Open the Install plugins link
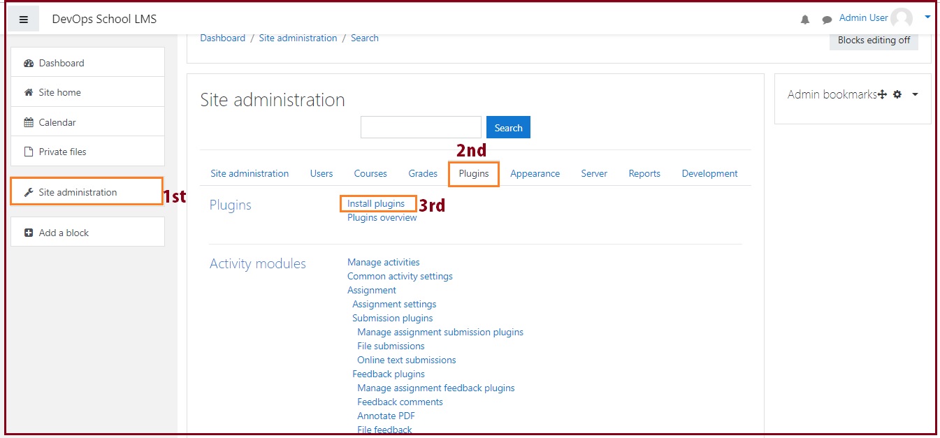 click(x=376, y=203)
